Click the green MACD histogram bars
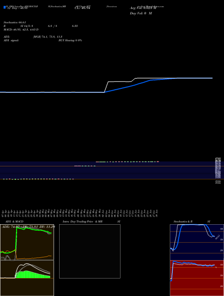Screen dimensions: 224x296 coord(32,274)
